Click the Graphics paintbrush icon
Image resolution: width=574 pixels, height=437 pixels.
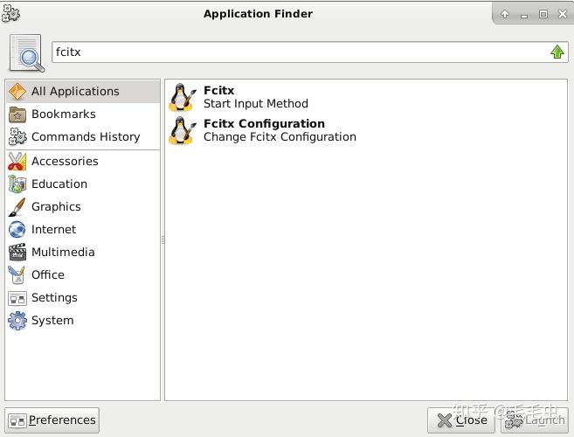[17, 207]
